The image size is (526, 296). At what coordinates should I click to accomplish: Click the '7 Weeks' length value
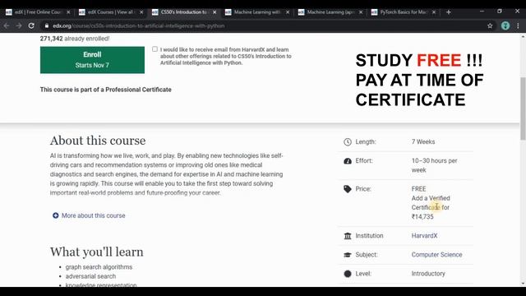click(423, 141)
